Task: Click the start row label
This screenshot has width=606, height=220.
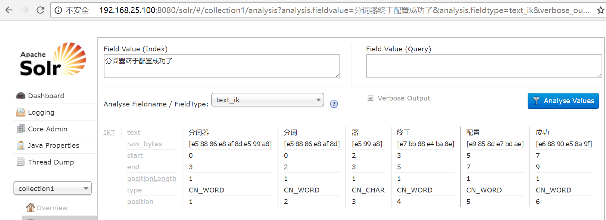Action: coord(135,155)
